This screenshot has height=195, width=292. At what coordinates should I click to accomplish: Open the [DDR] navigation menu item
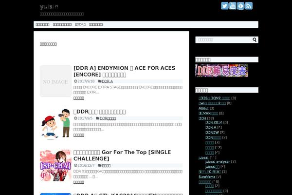click(80, 24)
